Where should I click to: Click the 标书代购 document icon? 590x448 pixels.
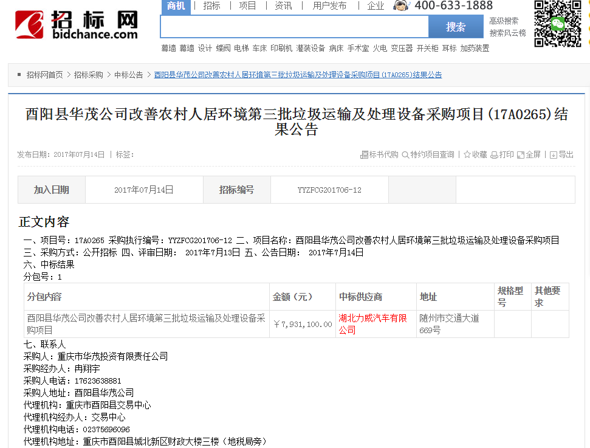coord(364,155)
